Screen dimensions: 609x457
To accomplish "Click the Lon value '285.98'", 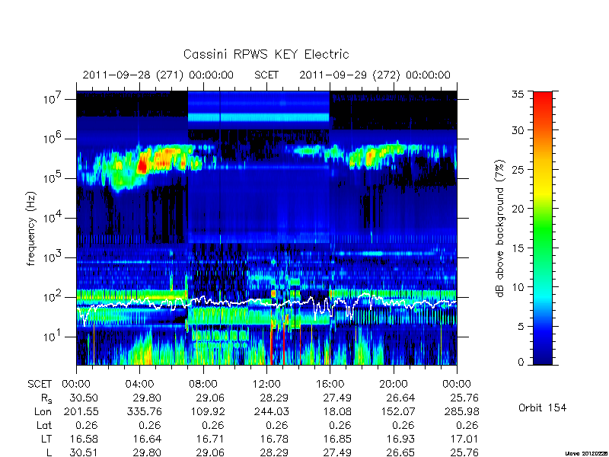I will 462,411.
